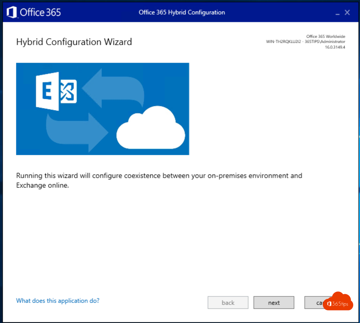The height and width of the screenshot is (323, 360).
Task: Click the 'Running this wizard will configure coexistence' description
Action: point(159,180)
